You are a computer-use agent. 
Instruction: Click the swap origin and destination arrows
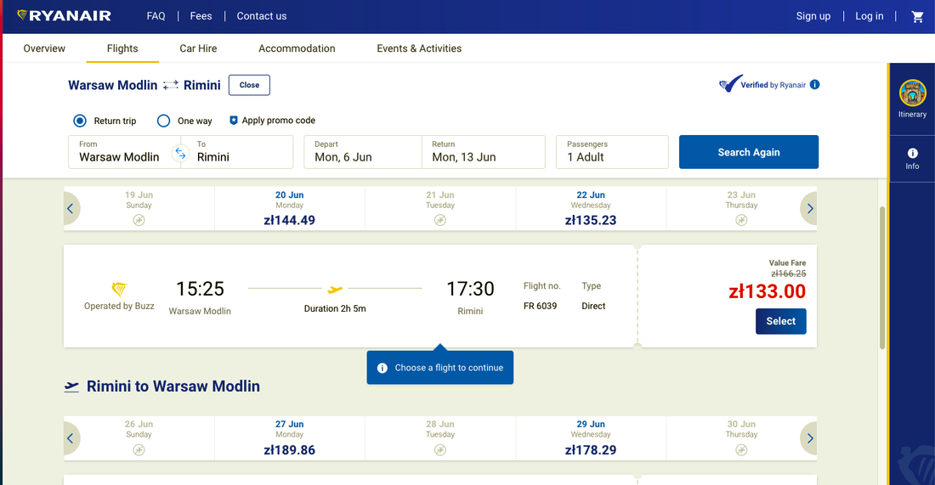point(179,153)
